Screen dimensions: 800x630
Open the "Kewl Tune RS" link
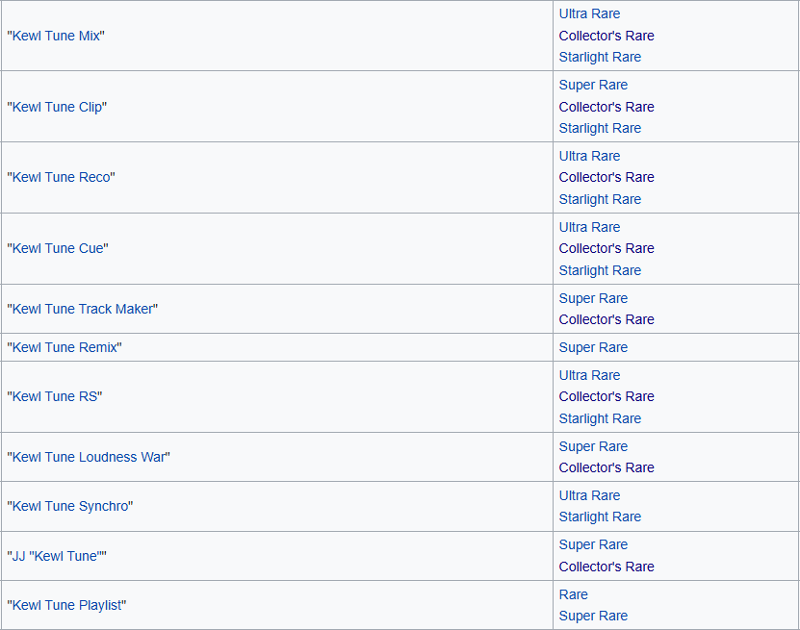coord(55,396)
